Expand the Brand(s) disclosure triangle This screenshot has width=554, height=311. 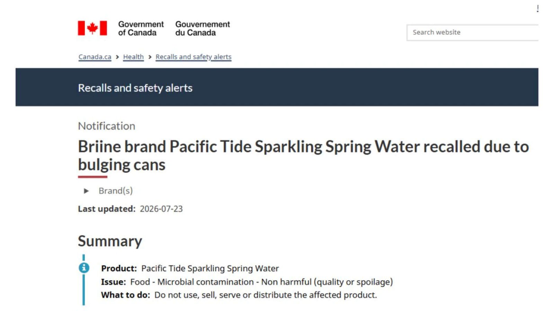click(86, 191)
